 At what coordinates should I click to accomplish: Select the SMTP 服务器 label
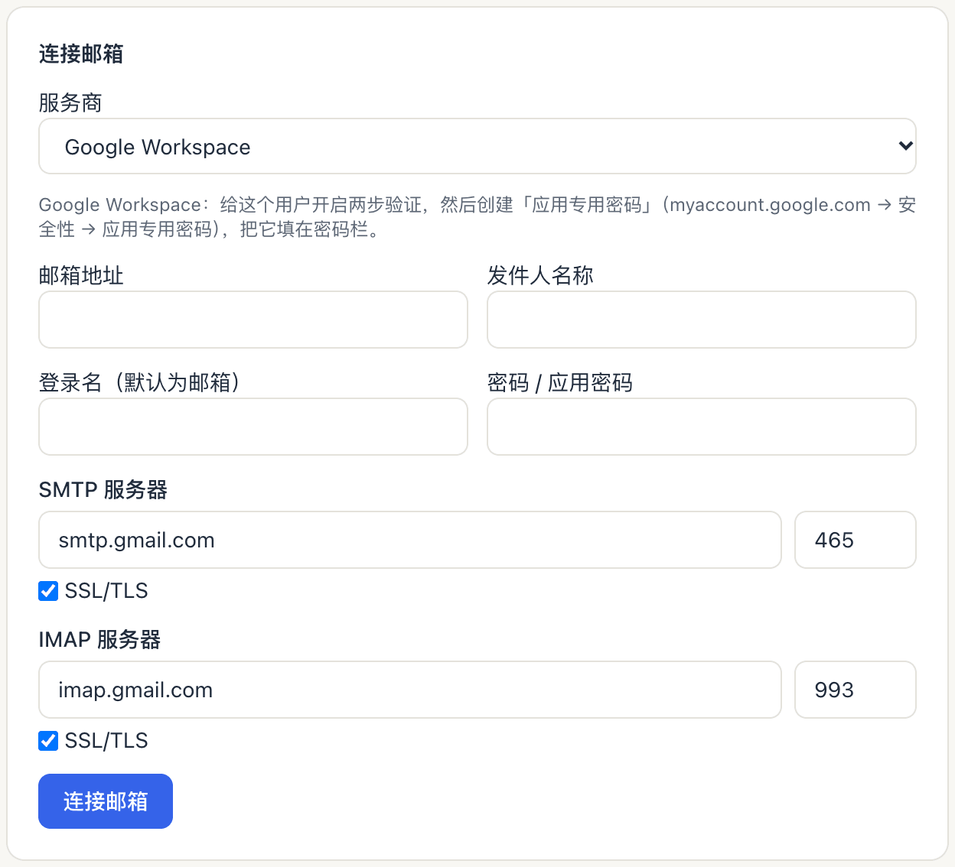pyautogui.click(x=103, y=489)
